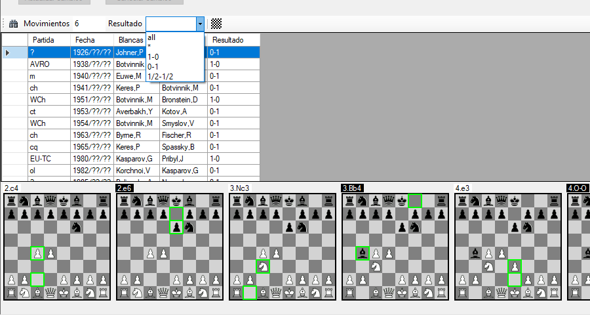The width and height of the screenshot is (590, 315).
Task: Click the 3.Bb4 move label
Action: pyautogui.click(x=352, y=188)
